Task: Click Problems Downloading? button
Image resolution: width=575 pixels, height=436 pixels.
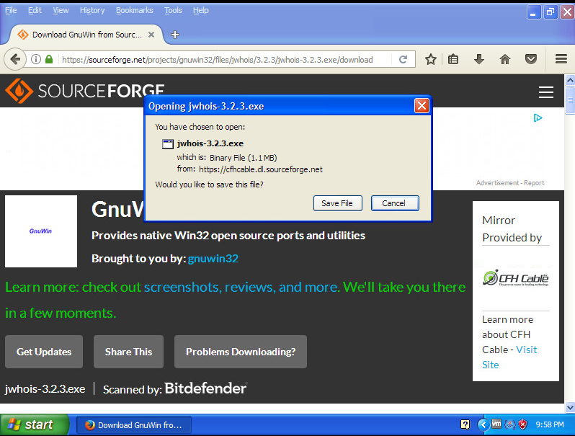Action: (241, 352)
